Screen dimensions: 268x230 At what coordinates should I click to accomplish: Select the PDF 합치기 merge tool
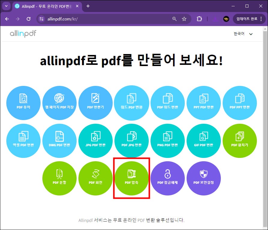(x=240, y=141)
